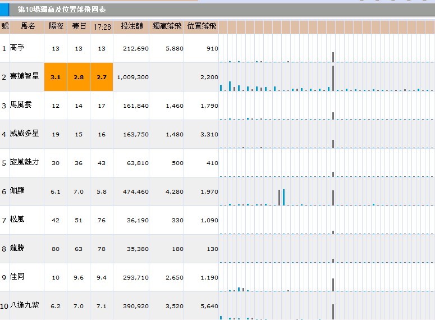Click overnight odds 6.1 for 伽羅

(56, 191)
